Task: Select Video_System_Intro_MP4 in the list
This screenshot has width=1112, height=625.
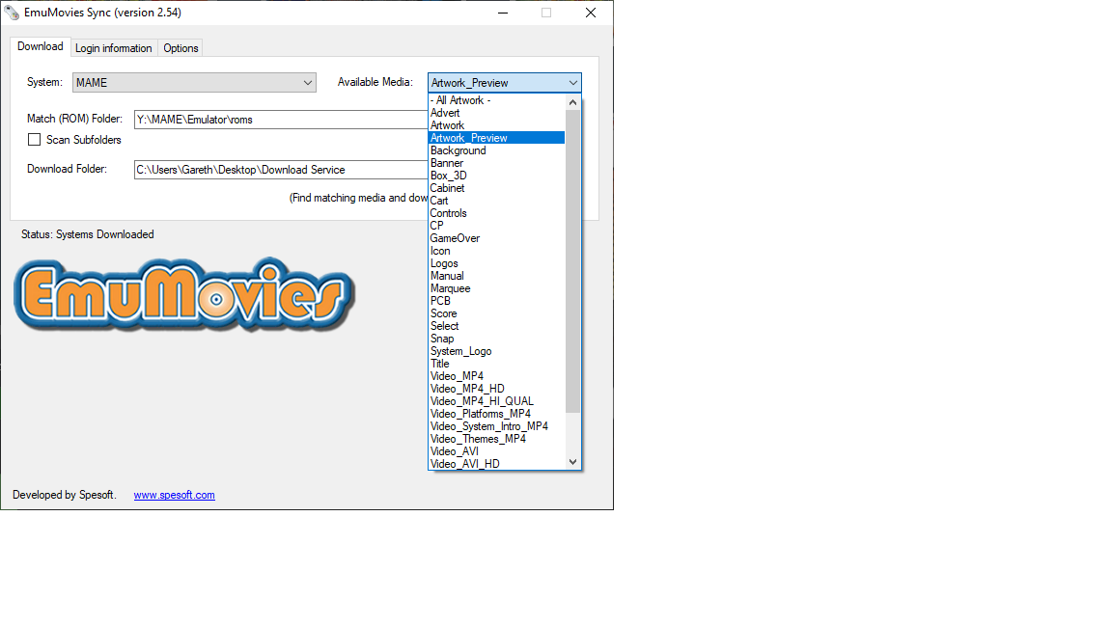Action: coord(497,426)
